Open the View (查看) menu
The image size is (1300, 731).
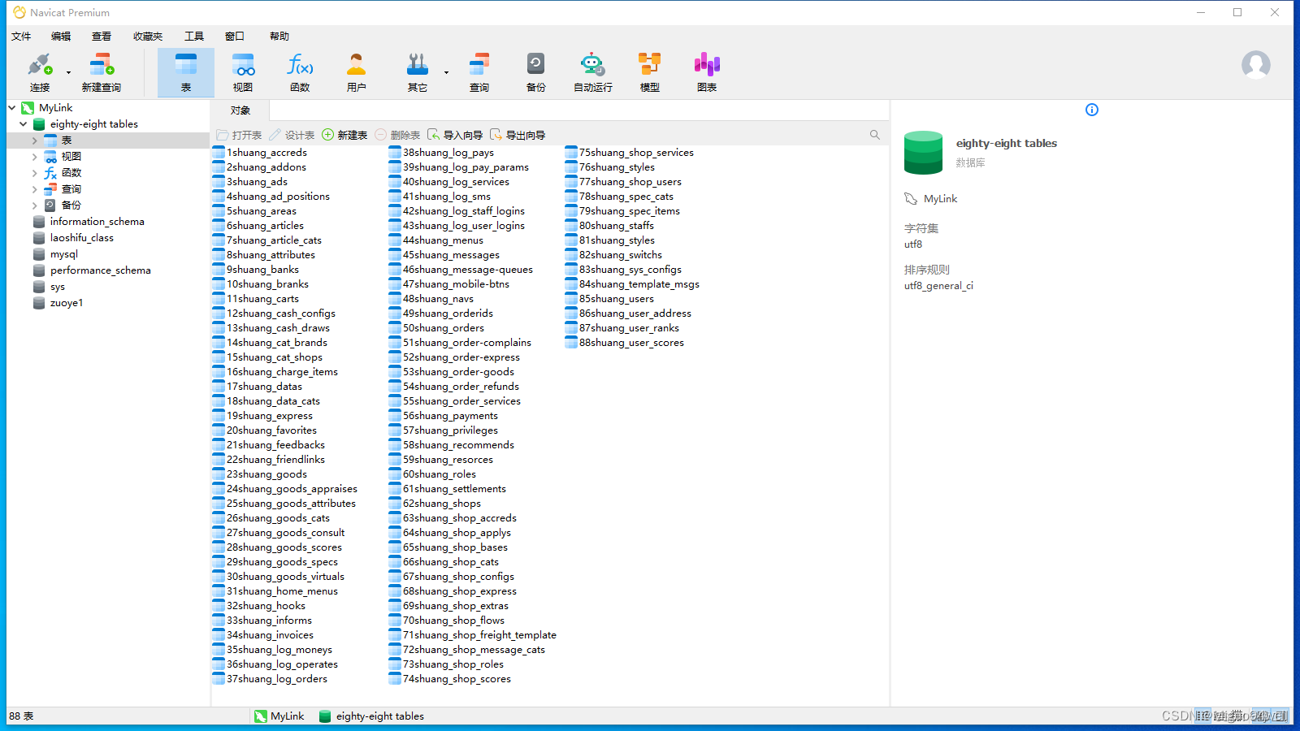tap(102, 36)
